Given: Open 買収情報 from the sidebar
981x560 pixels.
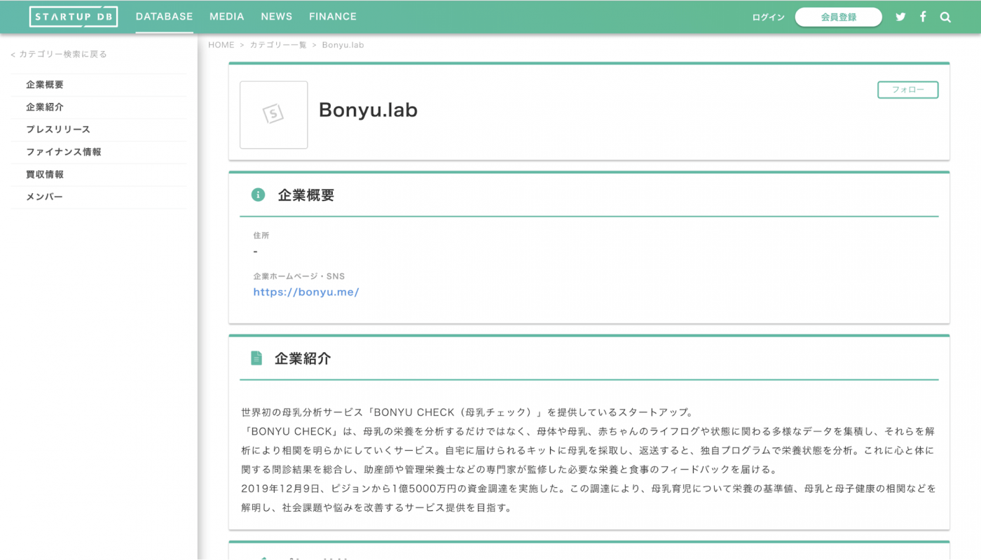Looking at the screenshot, I should (x=46, y=174).
